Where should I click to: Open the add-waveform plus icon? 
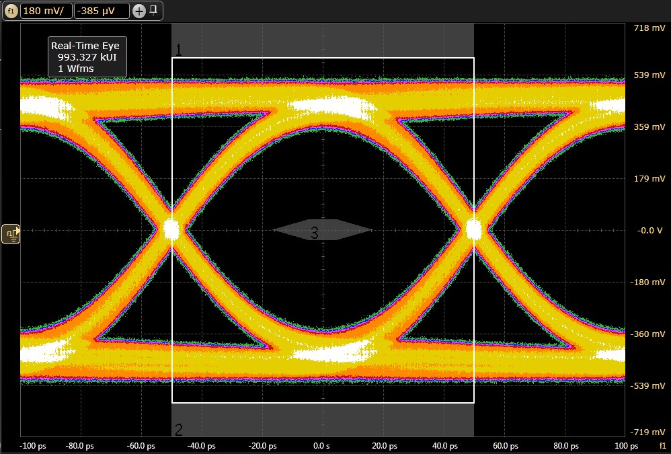[x=139, y=10]
